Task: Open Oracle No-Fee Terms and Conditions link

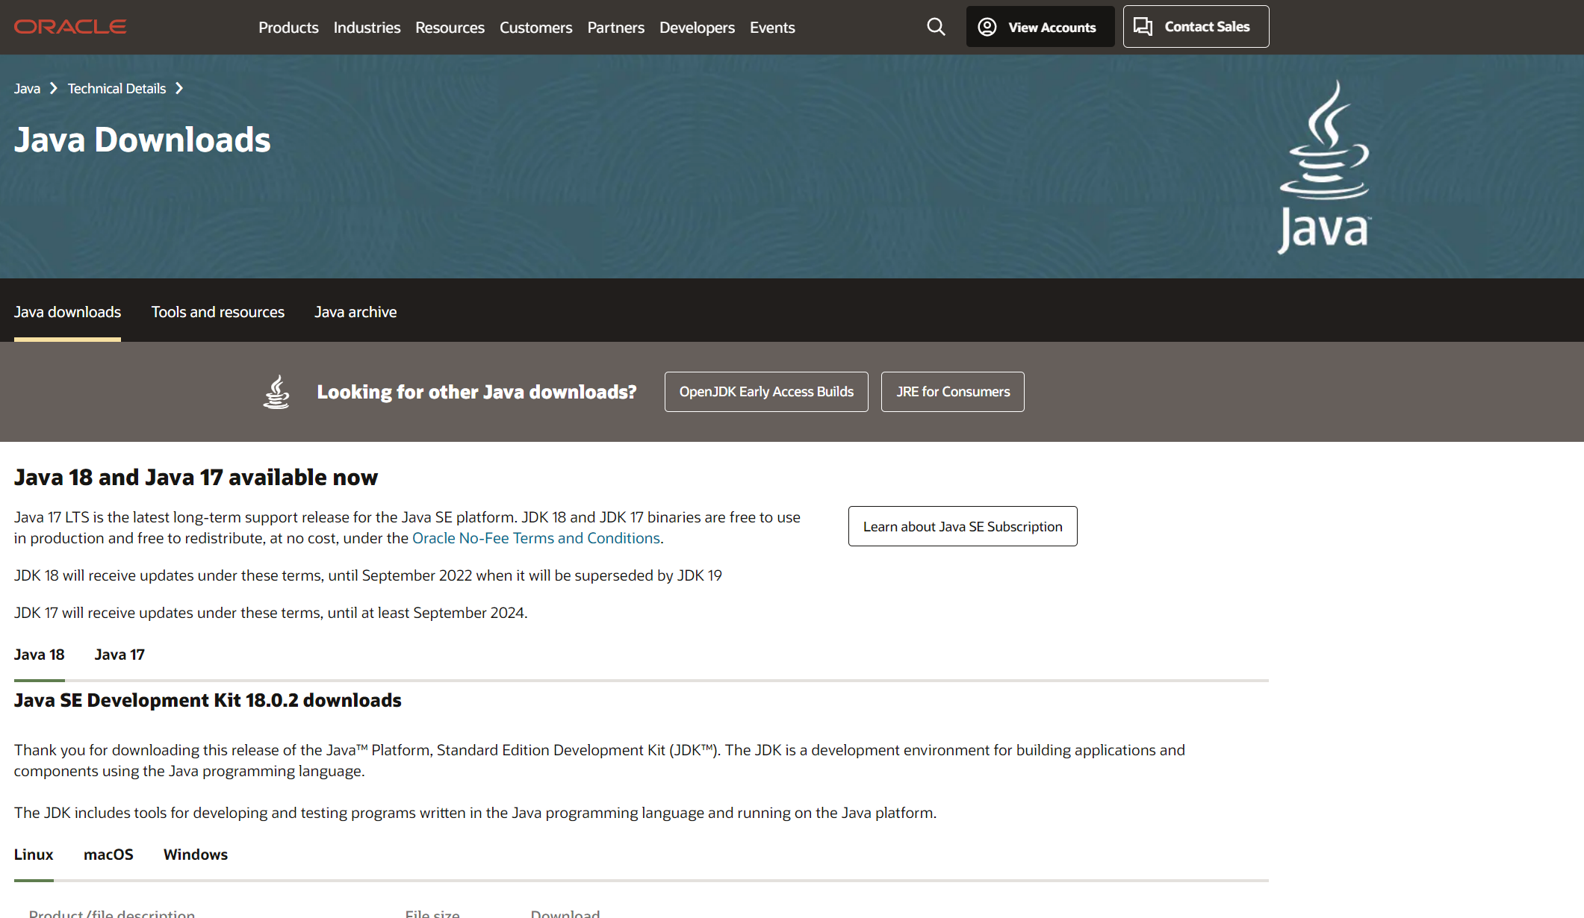Action: [x=536, y=538]
